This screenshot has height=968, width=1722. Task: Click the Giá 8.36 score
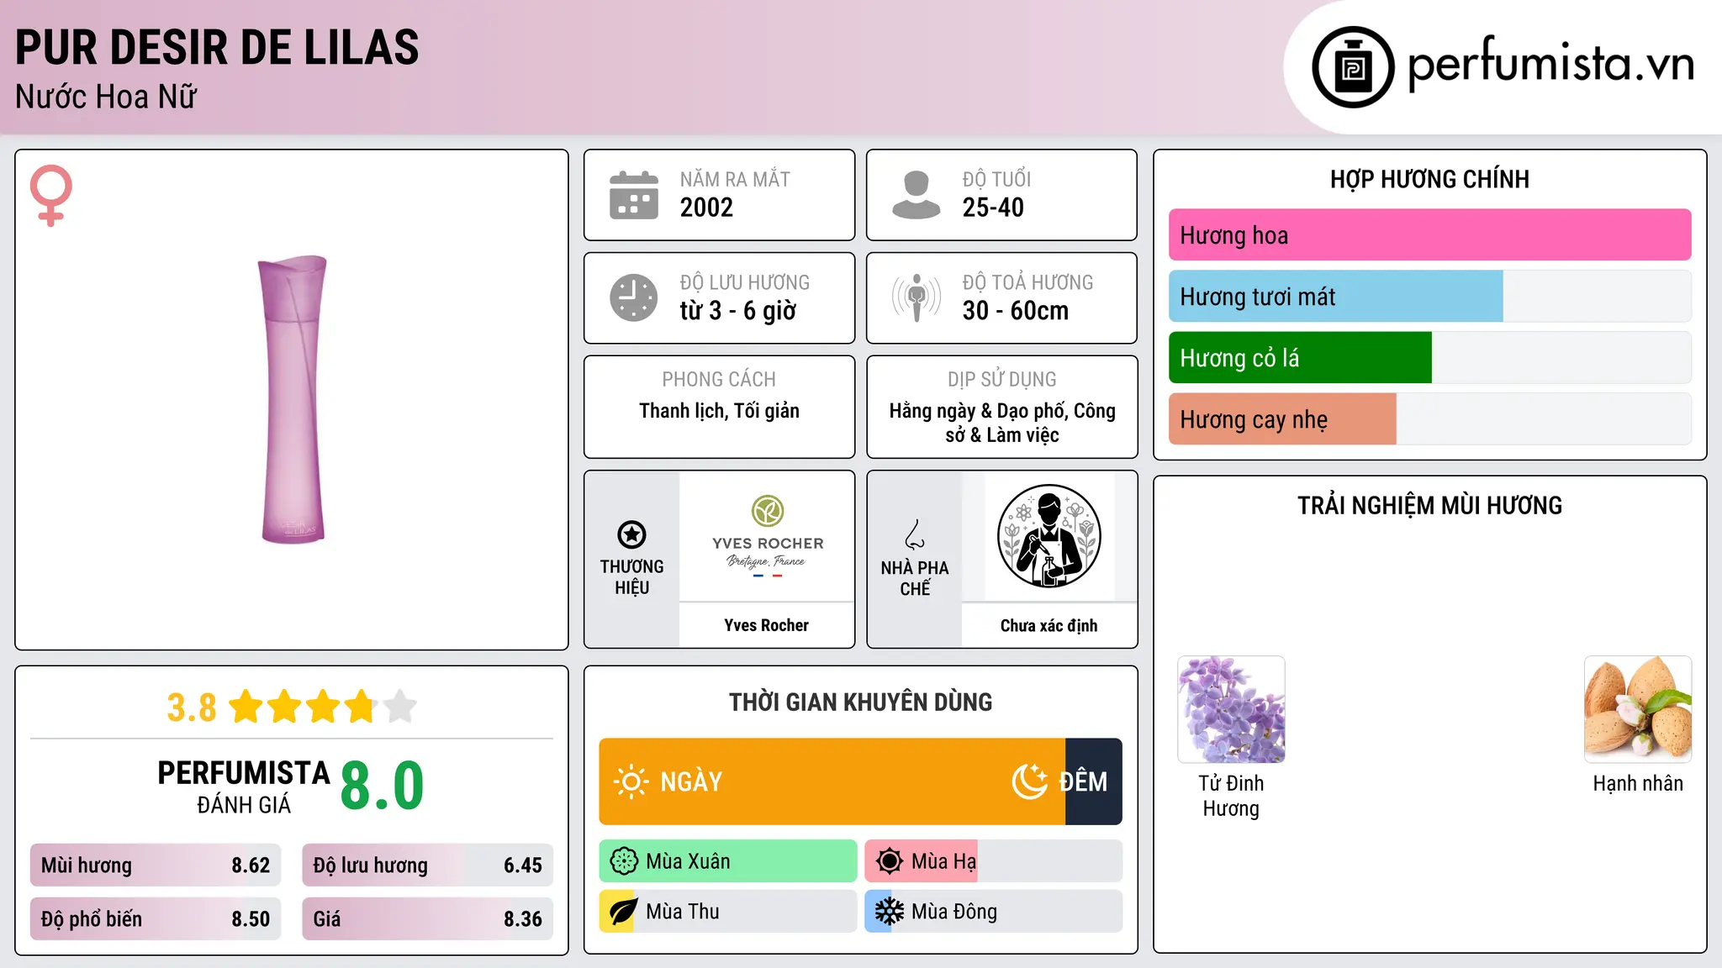point(427,919)
